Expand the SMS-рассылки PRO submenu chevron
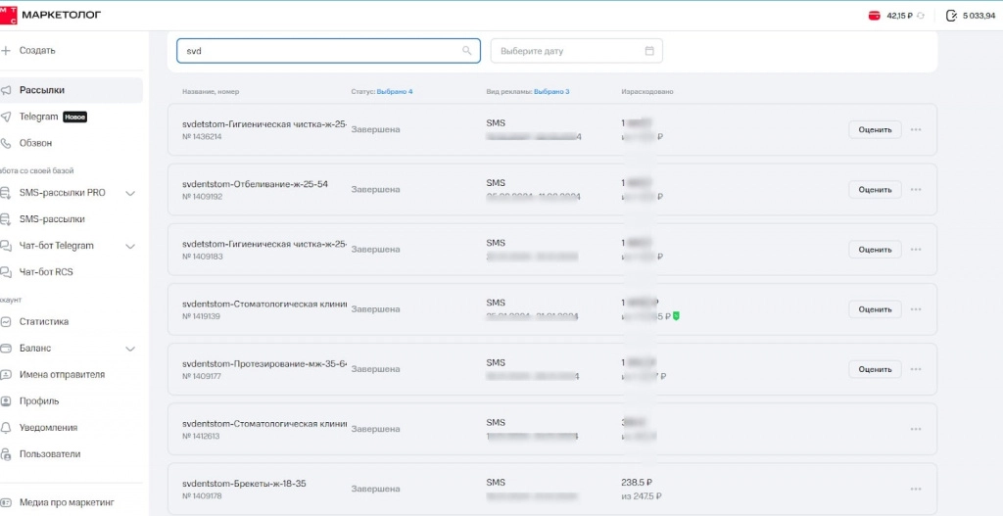Viewport: 1003px width, 516px height. (x=130, y=193)
